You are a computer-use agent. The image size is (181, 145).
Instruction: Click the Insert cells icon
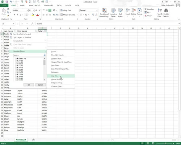(127, 11)
